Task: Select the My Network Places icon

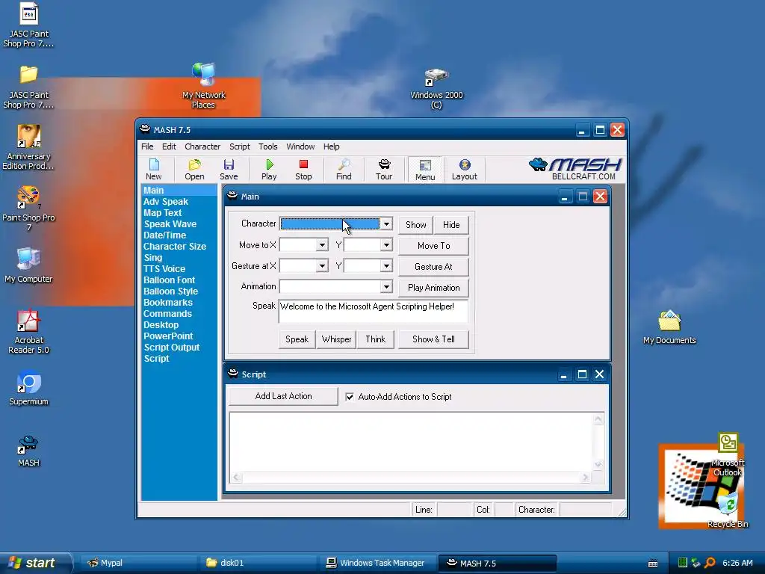Action: point(203,86)
